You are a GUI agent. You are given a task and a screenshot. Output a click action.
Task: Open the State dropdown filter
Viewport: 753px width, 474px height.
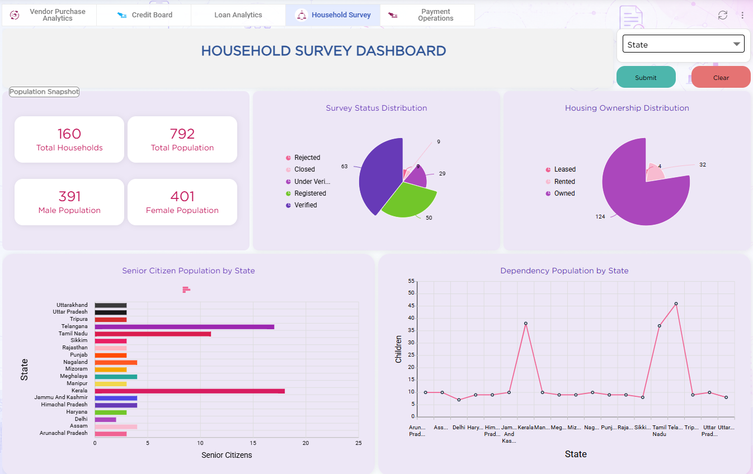[684, 45]
